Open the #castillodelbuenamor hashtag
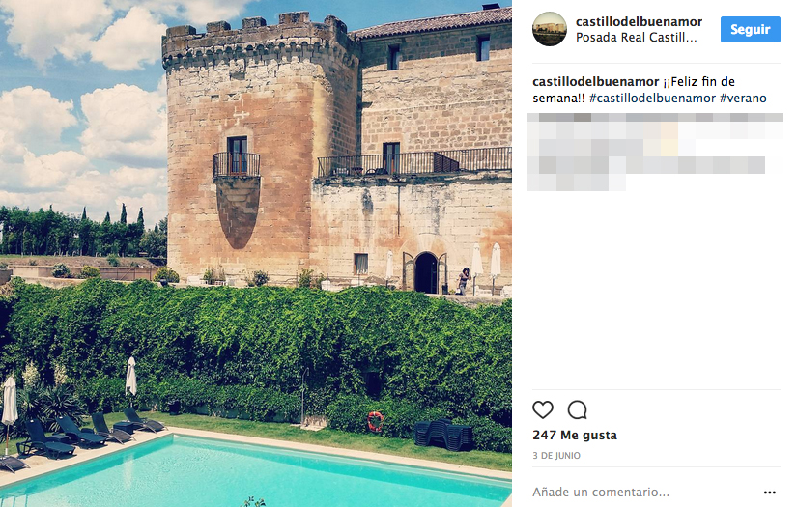The height and width of the screenshot is (507, 797). pos(652,99)
